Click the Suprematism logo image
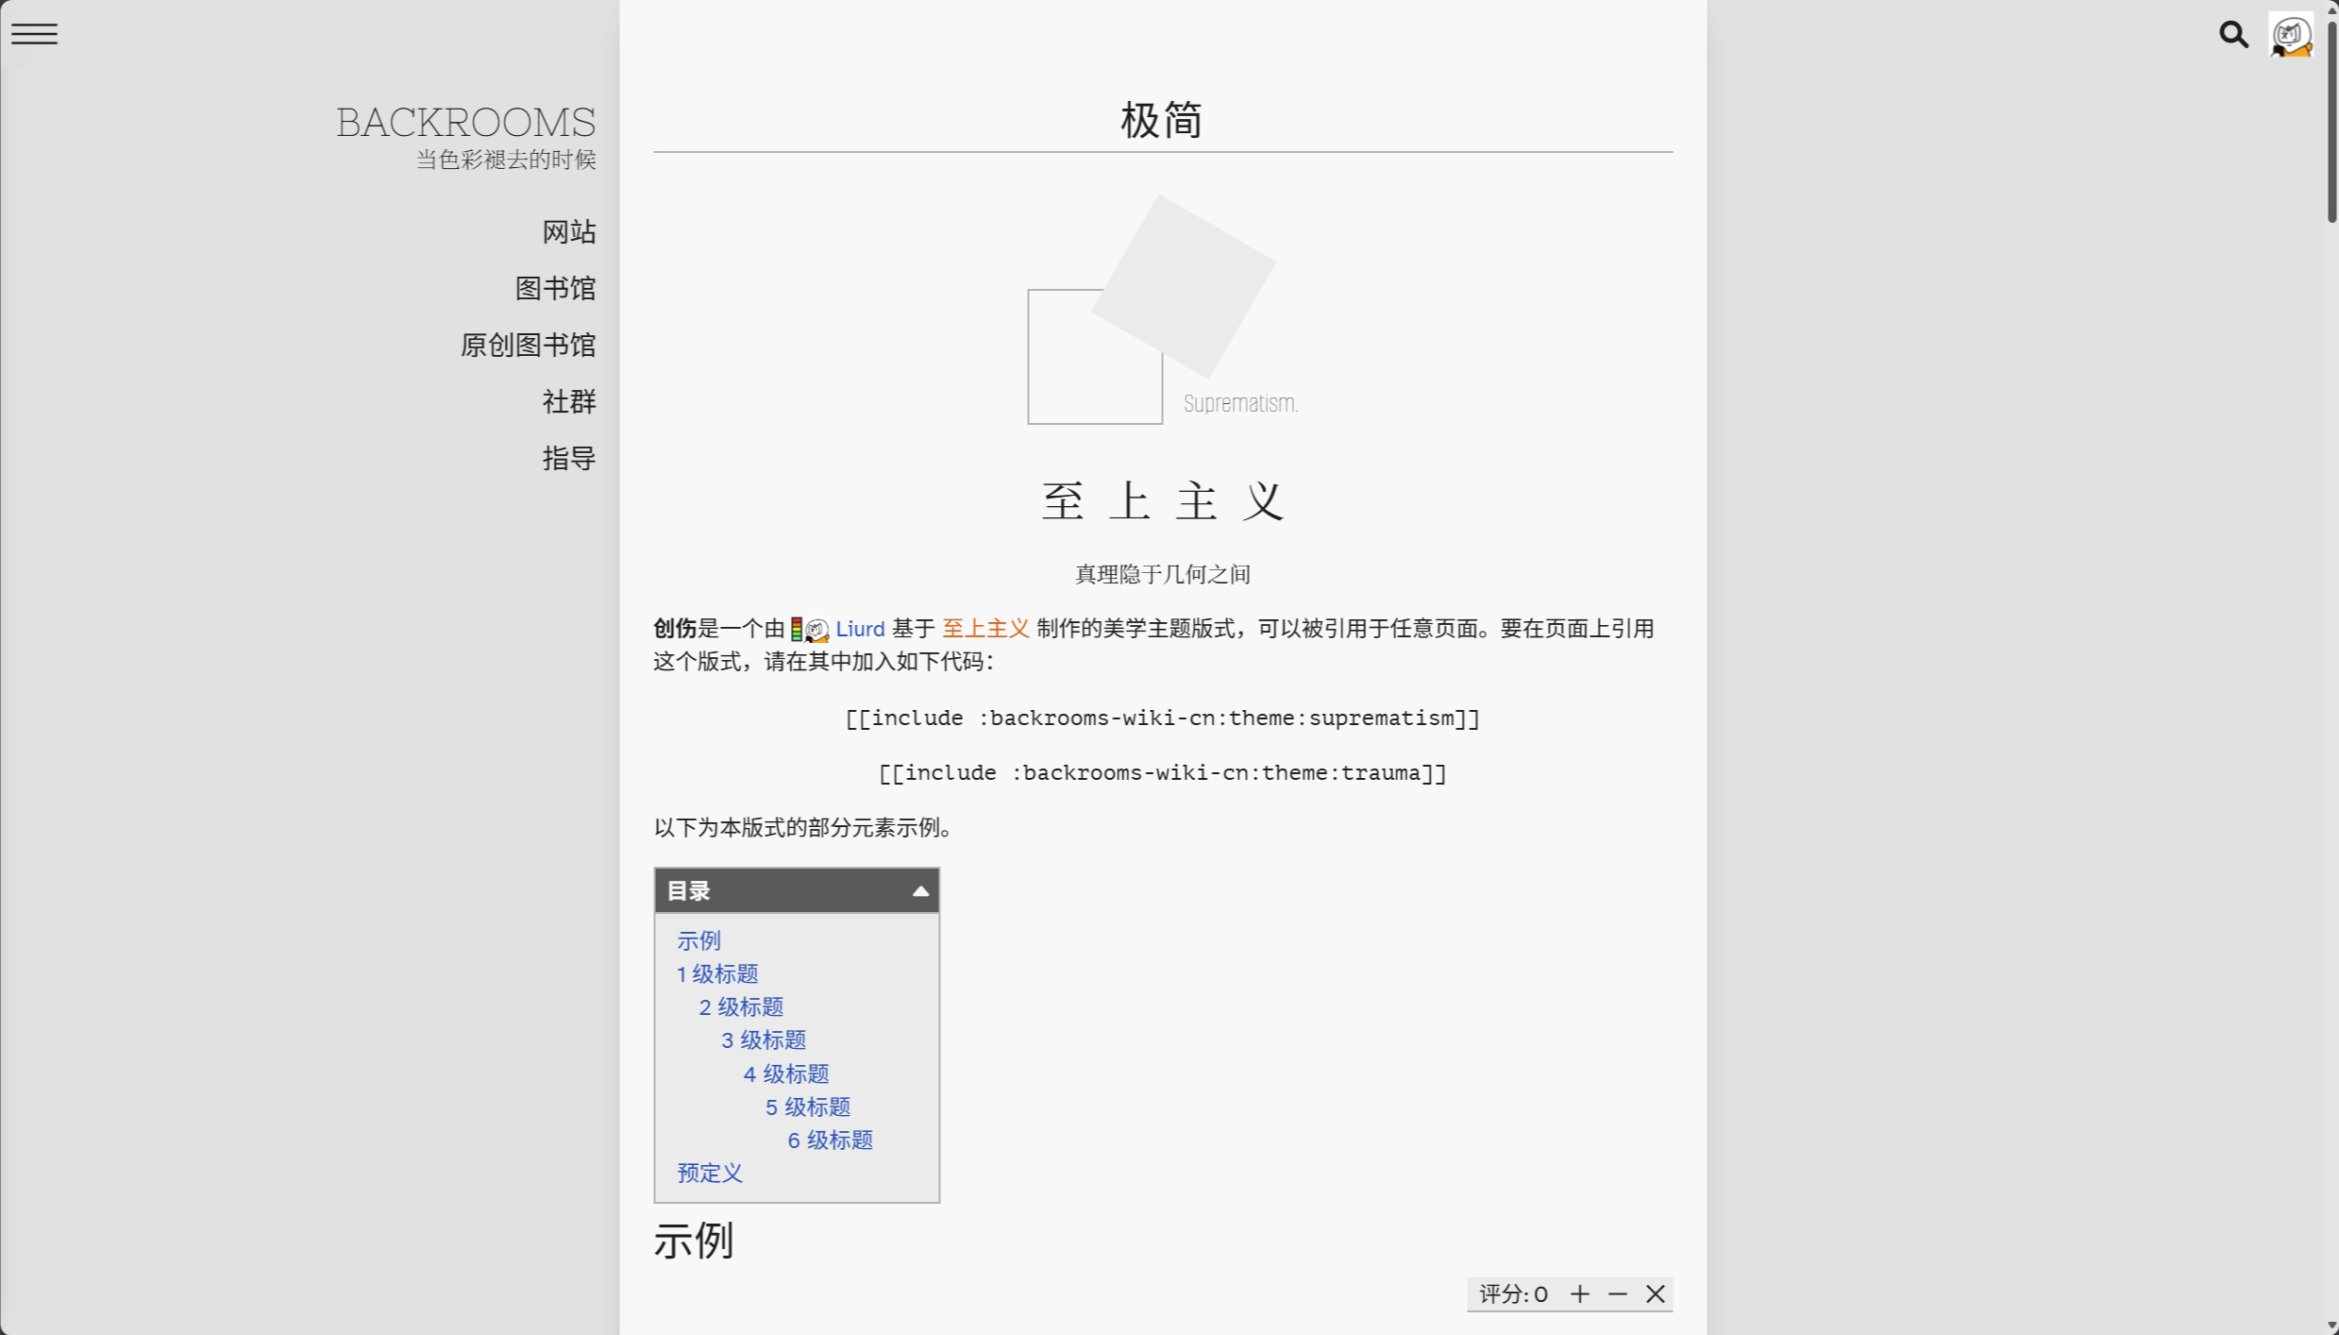The width and height of the screenshot is (2339, 1335). point(1163,310)
